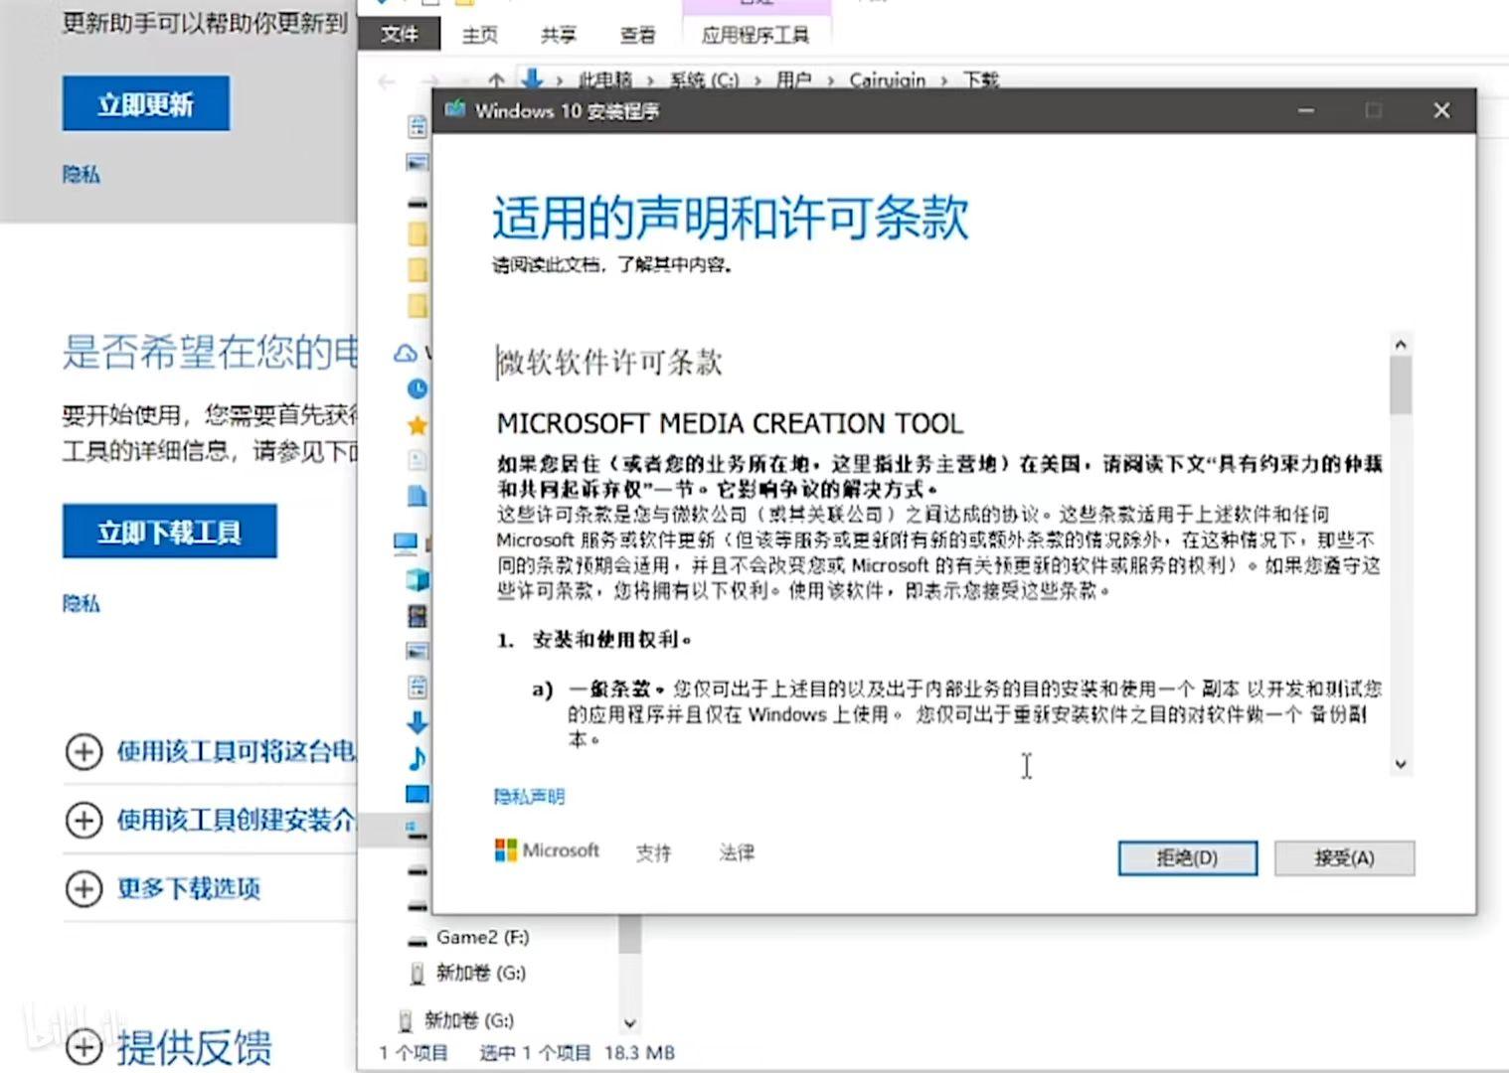Viewport: 1509px width, 1073px height.
Task: Click the download arrow icon in address bar
Action: 532,79
